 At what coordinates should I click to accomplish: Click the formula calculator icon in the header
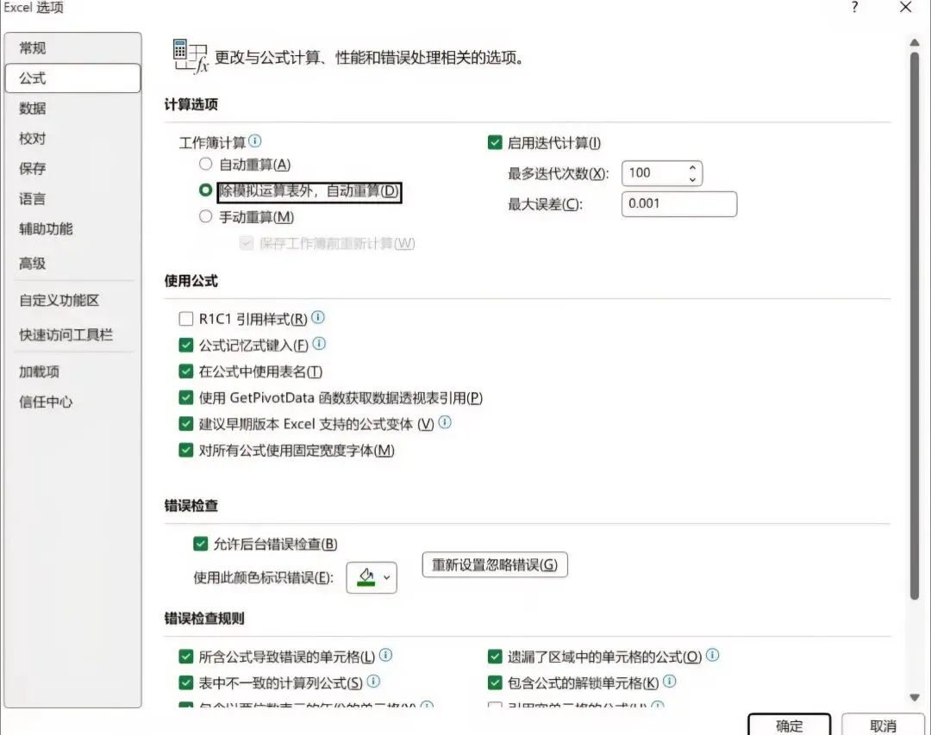[190, 56]
